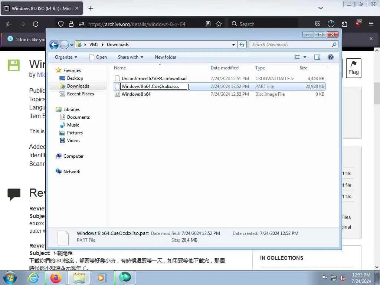The height and width of the screenshot is (285, 380).
Task: Sort by the Name column
Action: point(160,68)
